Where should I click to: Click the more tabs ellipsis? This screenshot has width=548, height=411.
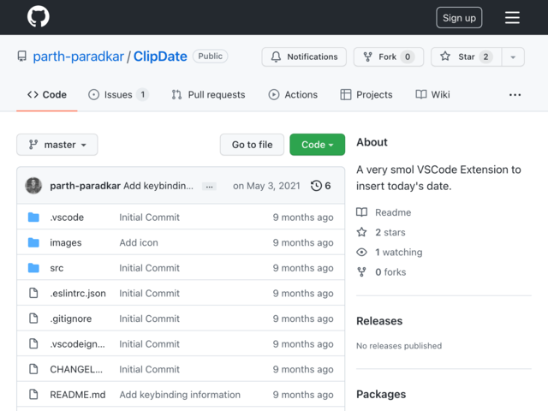click(x=515, y=95)
